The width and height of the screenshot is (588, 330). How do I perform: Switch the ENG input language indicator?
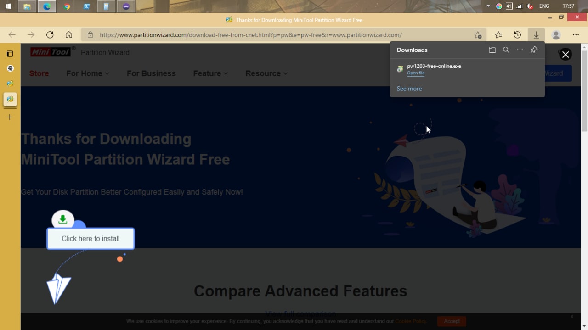coord(544,6)
